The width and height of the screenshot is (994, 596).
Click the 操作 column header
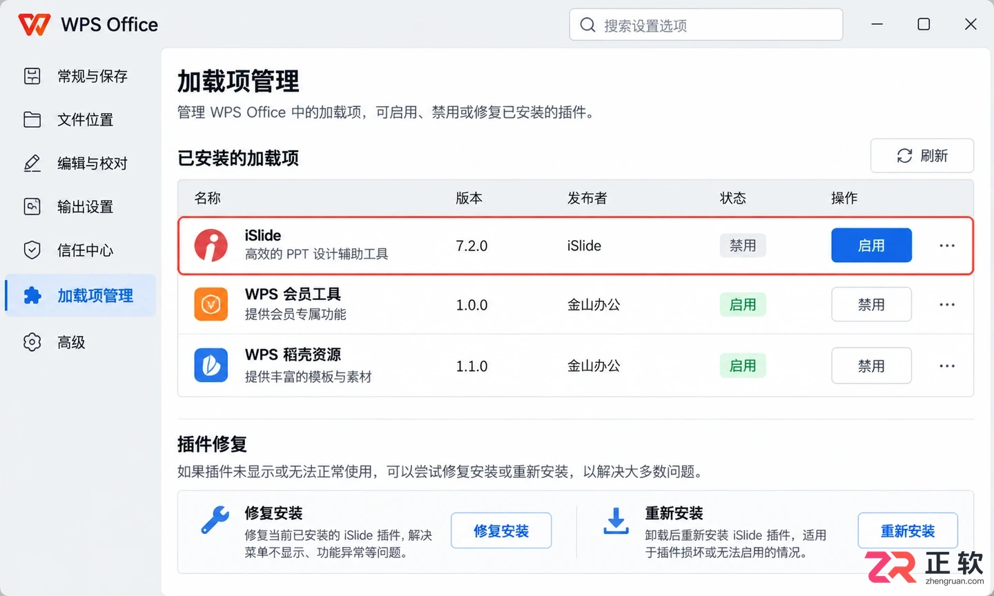click(844, 198)
